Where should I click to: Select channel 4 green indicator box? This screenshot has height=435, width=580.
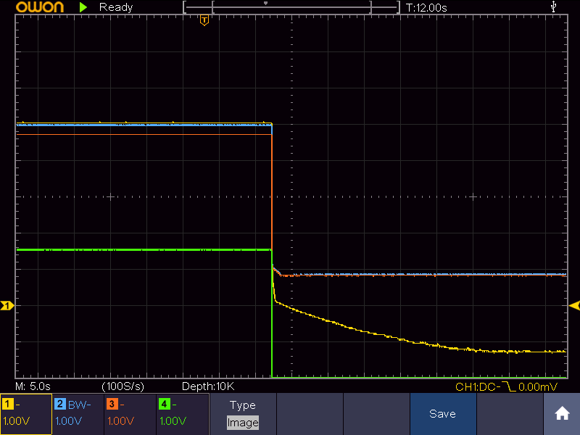183,414
